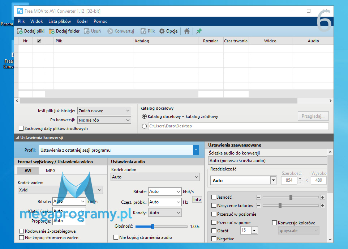Select Katalog docelowy = katalog źródłowy radio
This screenshot has height=249, width=348.
click(144, 117)
